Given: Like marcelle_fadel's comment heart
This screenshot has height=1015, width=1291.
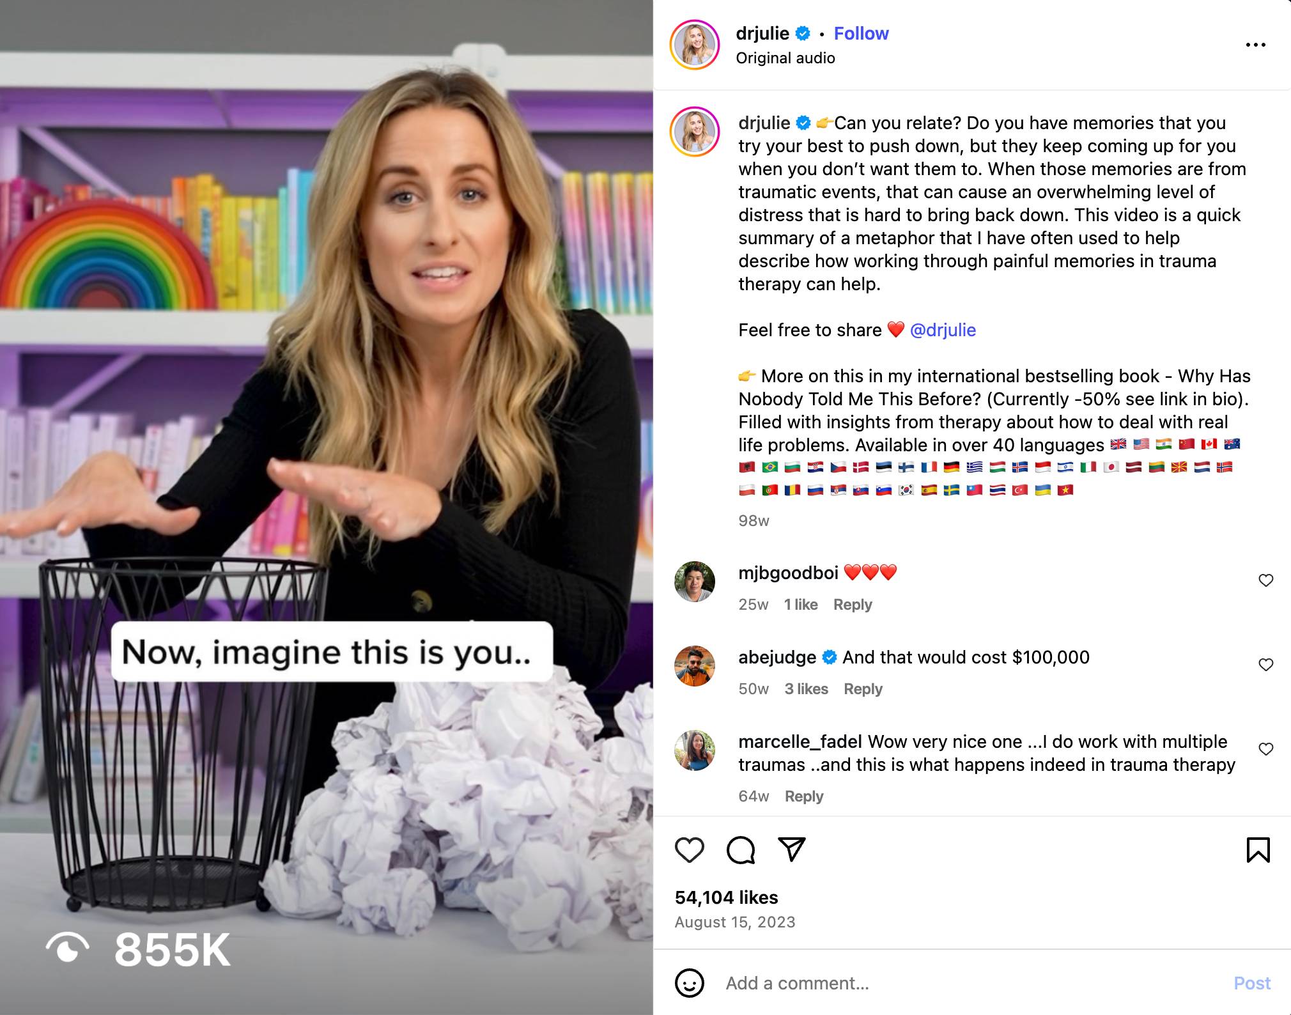Looking at the screenshot, I should [1265, 749].
